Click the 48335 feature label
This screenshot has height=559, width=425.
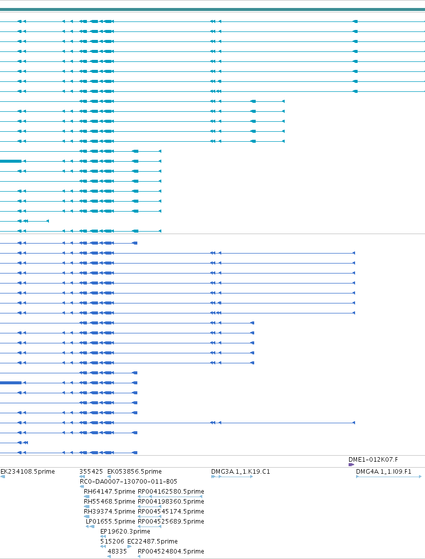pyautogui.click(x=117, y=552)
